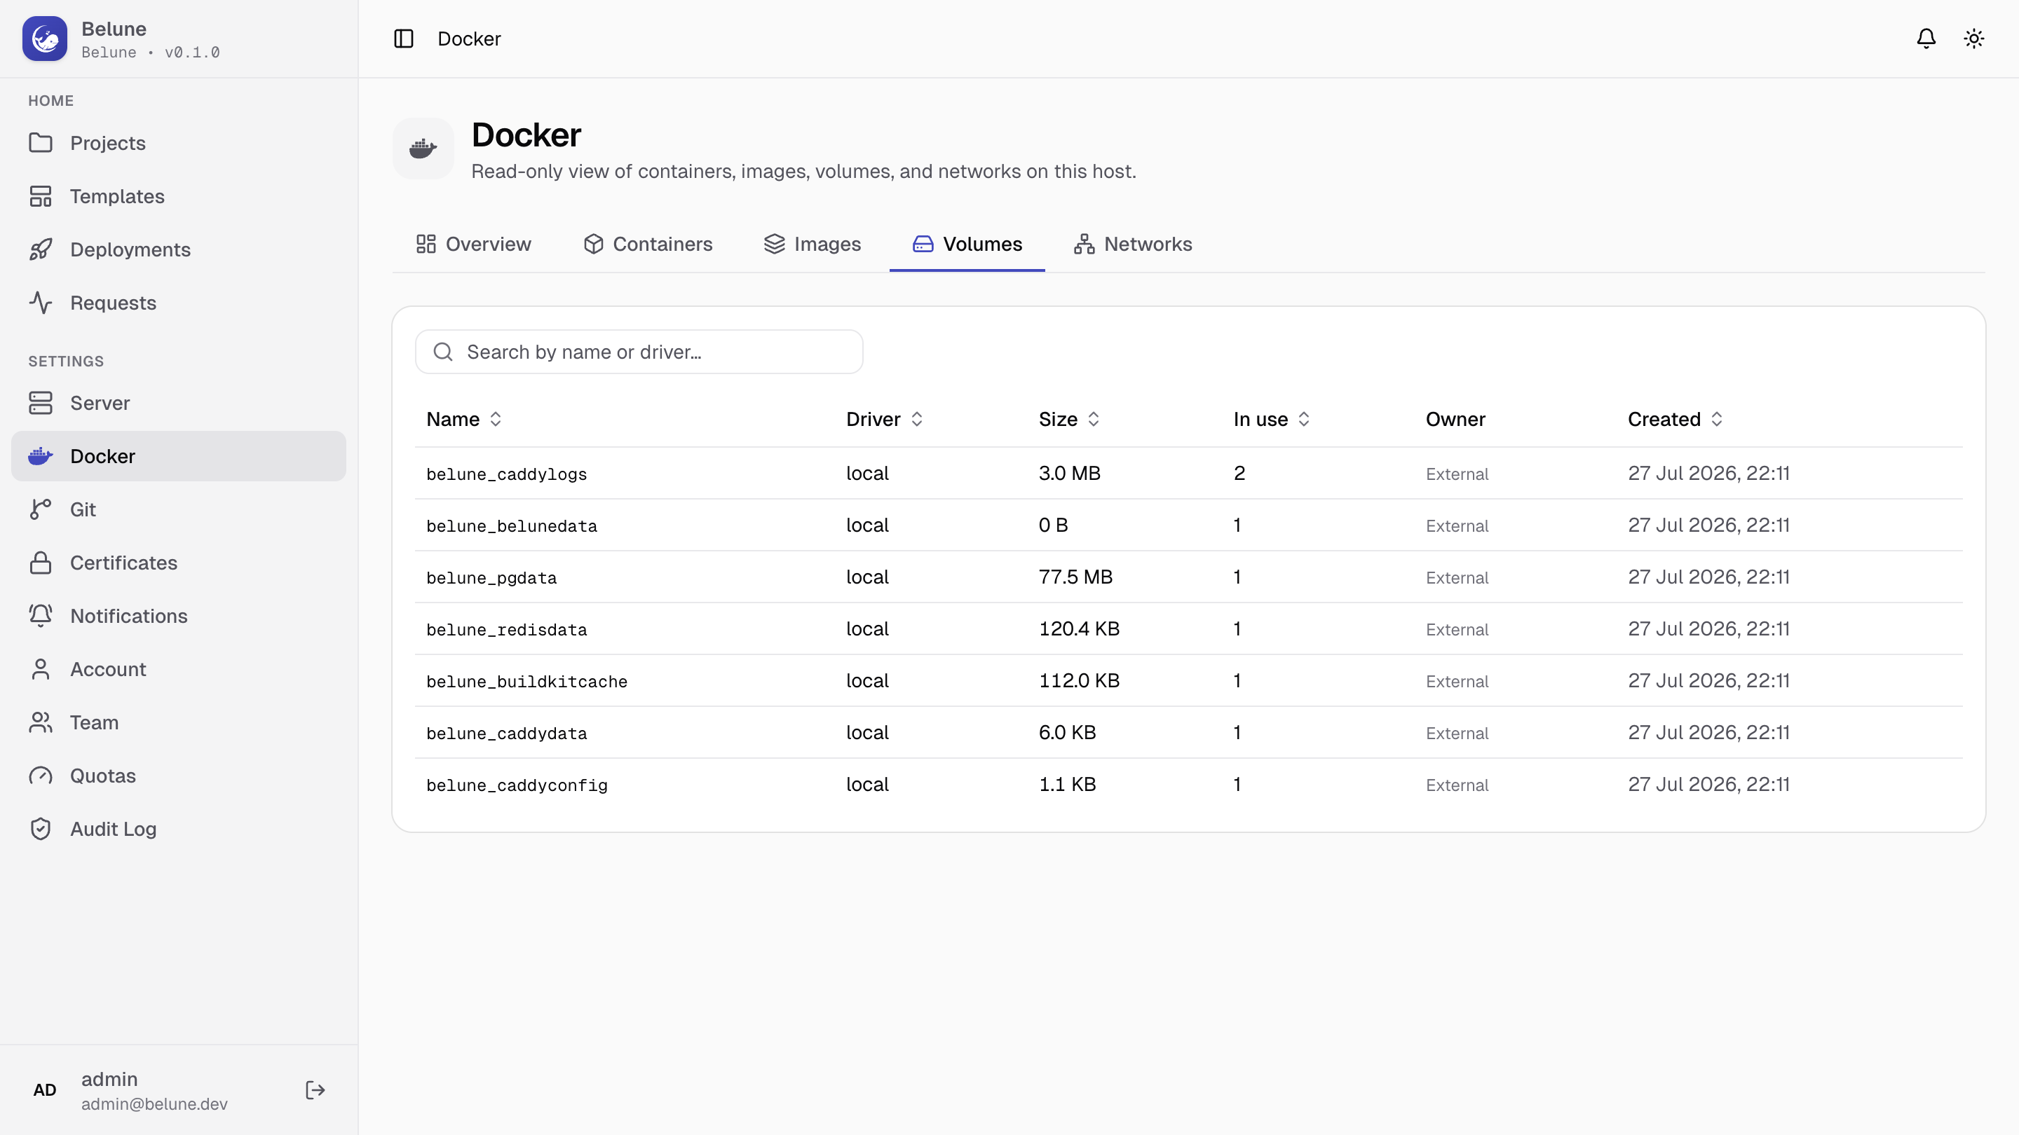Click the Overview tab grid icon

click(426, 244)
